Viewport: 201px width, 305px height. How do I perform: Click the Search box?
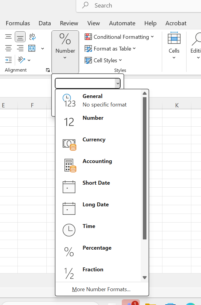[139, 6]
